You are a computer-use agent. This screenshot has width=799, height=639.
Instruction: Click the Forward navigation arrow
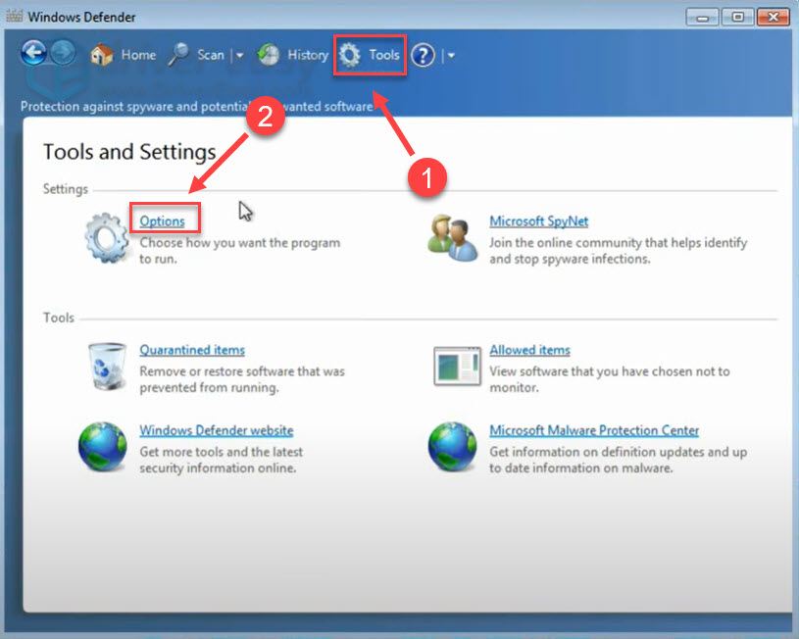(x=63, y=53)
